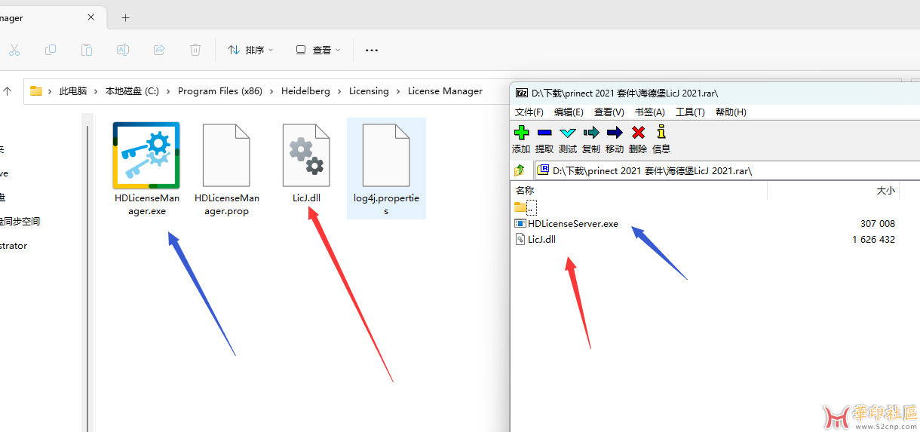Open the 查看 view dropdown in Explorer
920x432 pixels.
point(318,50)
